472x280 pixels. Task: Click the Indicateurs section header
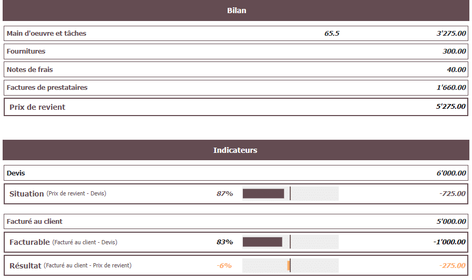pyautogui.click(x=235, y=150)
